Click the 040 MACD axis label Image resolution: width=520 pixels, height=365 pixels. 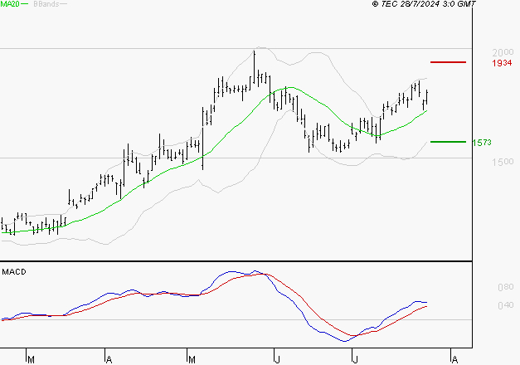[x=506, y=305]
